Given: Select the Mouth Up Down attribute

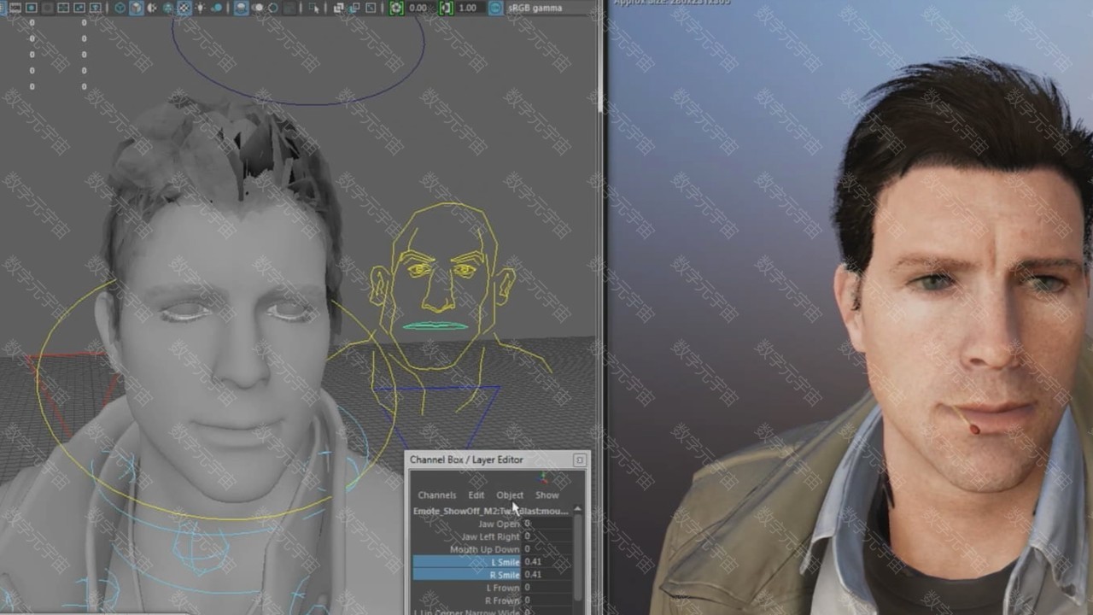Looking at the screenshot, I should (x=484, y=549).
